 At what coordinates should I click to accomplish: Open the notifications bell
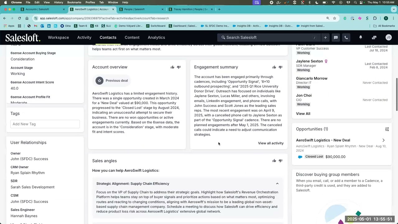(361, 37)
